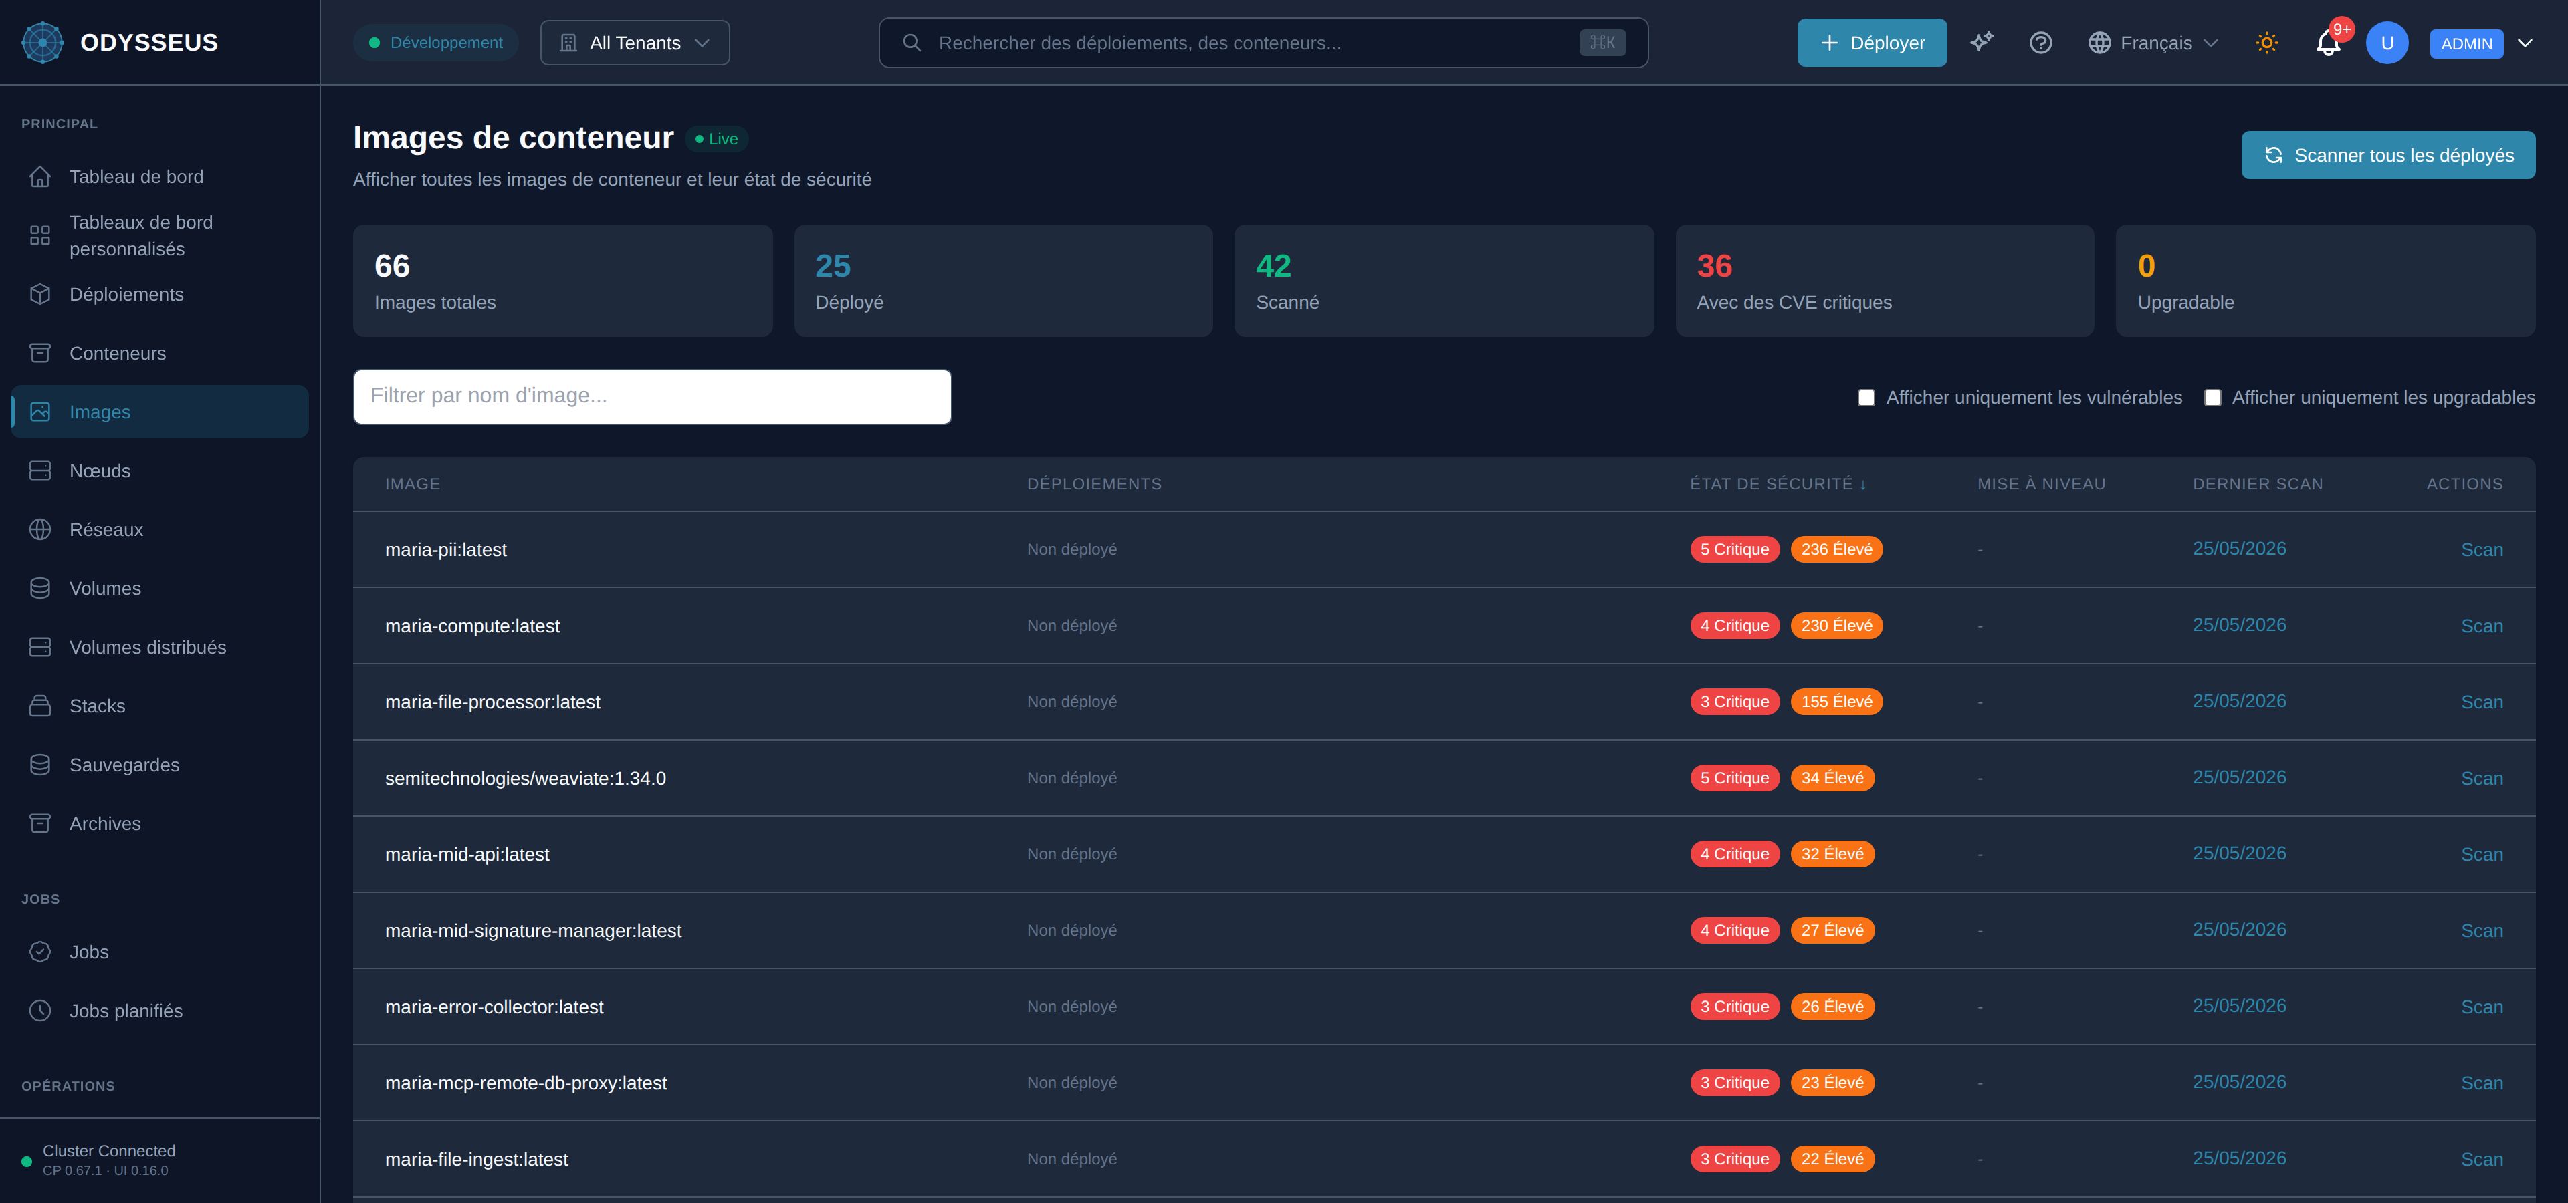Click the Rechercher des déploiements search box
This screenshot has width=2568, height=1203.
[x=1263, y=43]
